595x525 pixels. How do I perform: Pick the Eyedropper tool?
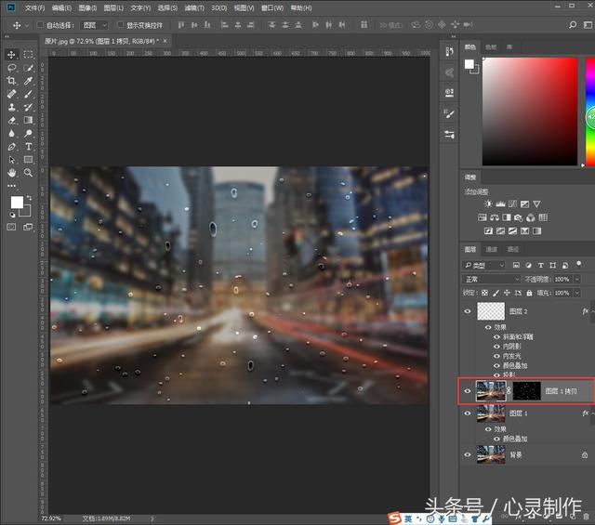[x=29, y=81]
